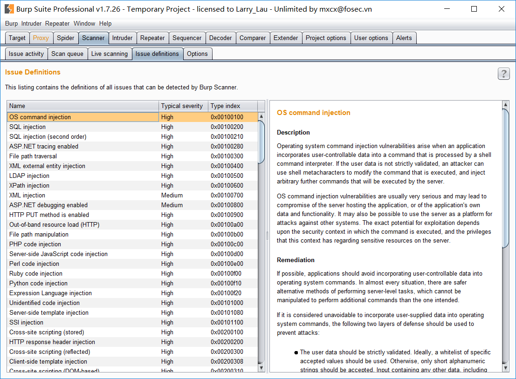Switch to the Repeater tool tab
516x379 pixels.
tap(152, 38)
